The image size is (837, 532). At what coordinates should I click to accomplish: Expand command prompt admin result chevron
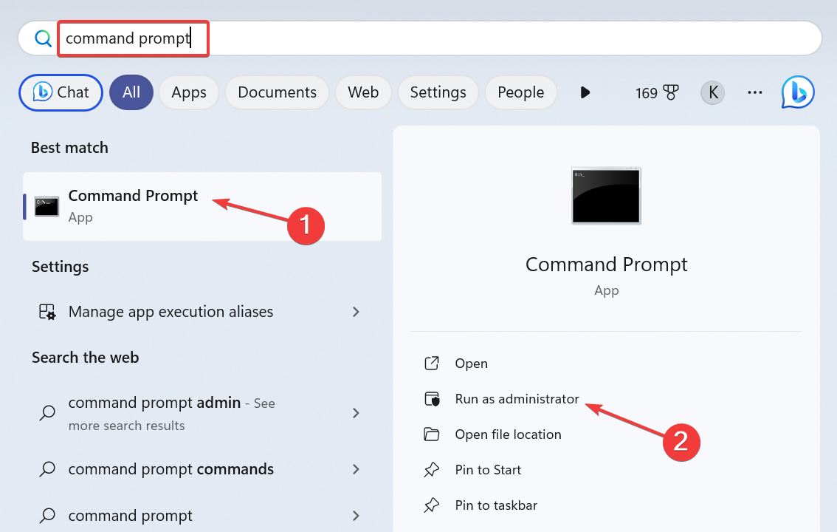[356, 413]
